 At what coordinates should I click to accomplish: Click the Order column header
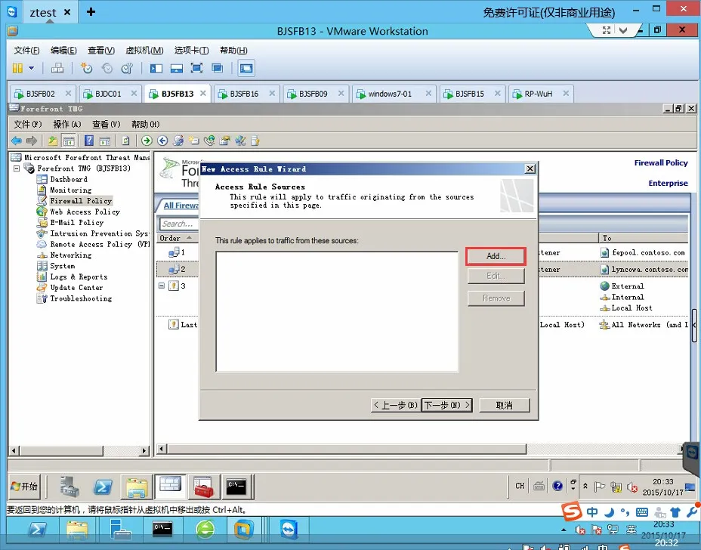pyautogui.click(x=177, y=238)
